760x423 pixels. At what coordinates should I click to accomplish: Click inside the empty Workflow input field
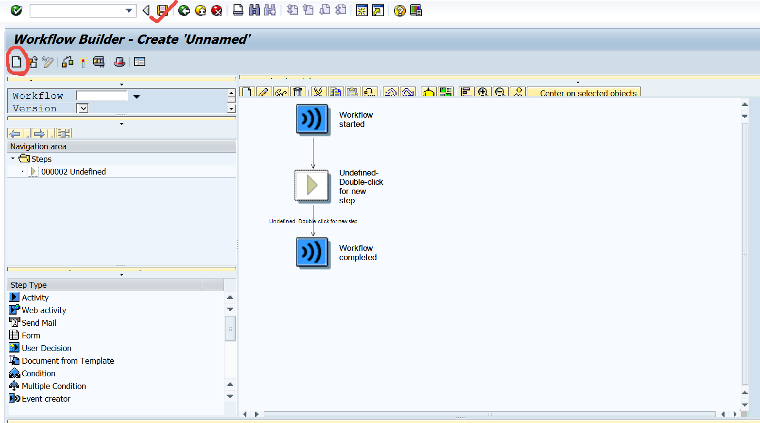[x=102, y=96]
